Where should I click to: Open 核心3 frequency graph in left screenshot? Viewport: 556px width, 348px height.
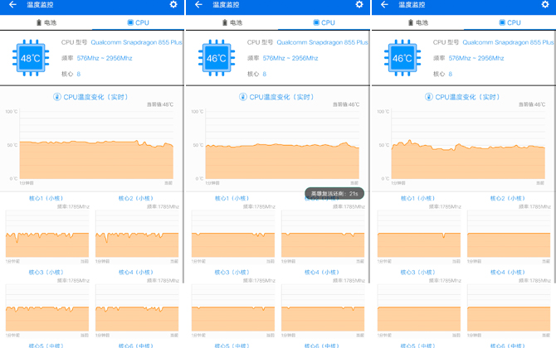[47, 307]
